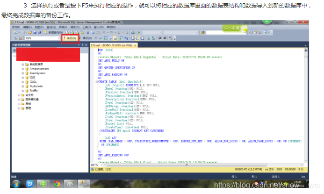
Task: Select the Announcement database
Action: click(x=39, y=69)
